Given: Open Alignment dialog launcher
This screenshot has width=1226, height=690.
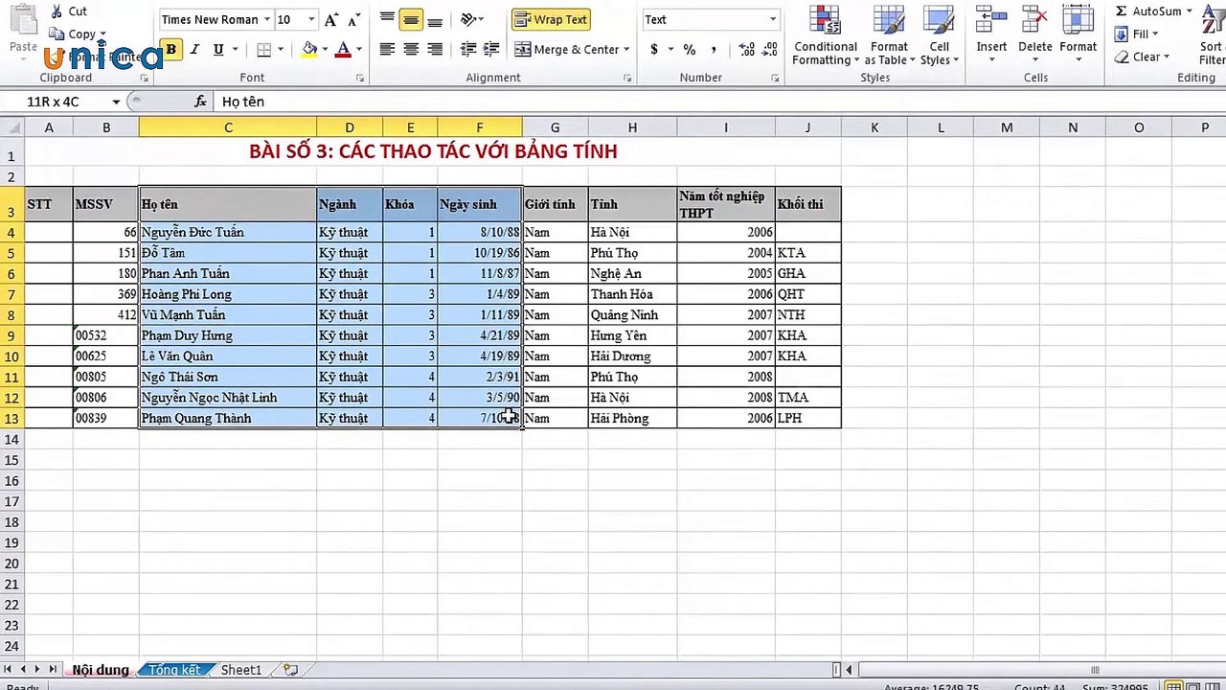Looking at the screenshot, I should pos(627,79).
